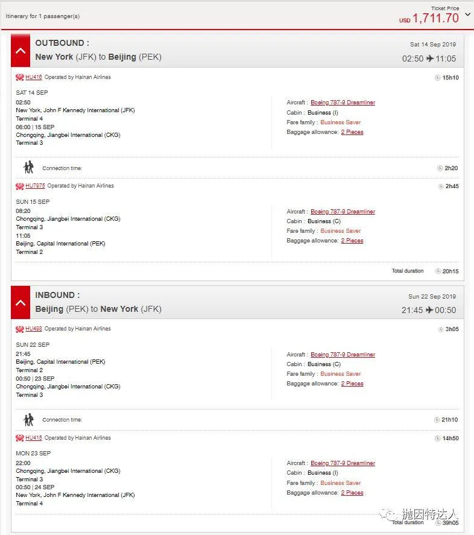Image resolution: width=474 pixels, height=535 pixels.
Task: Open flight HU498 details link
Action: [x=33, y=329]
